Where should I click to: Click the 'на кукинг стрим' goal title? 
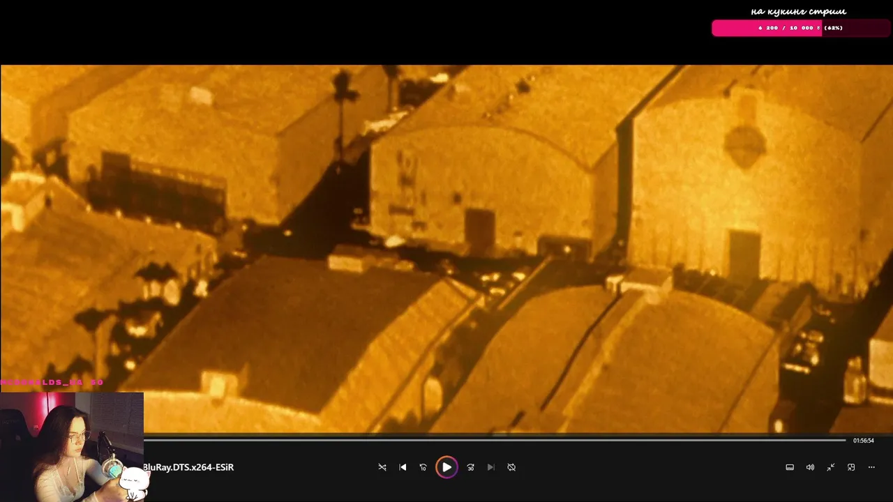(x=799, y=11)
